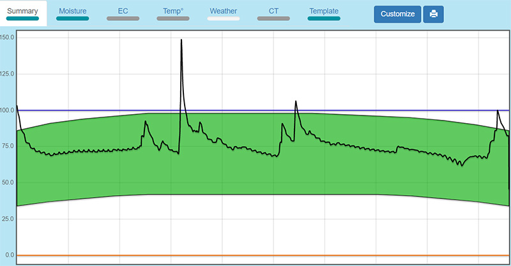The width and height of the screenshot is (511, 266).
Task: Click the 25.0 y-axis label
Action: [8, 219]
